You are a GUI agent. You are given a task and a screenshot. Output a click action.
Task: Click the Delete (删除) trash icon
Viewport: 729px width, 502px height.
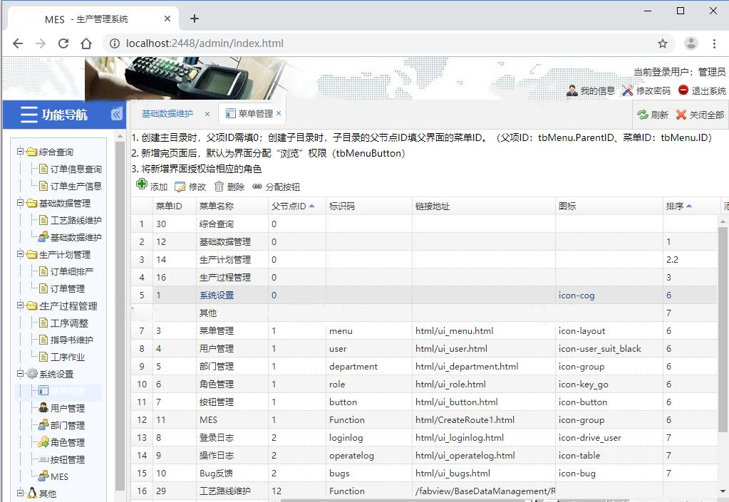point(219,187)
